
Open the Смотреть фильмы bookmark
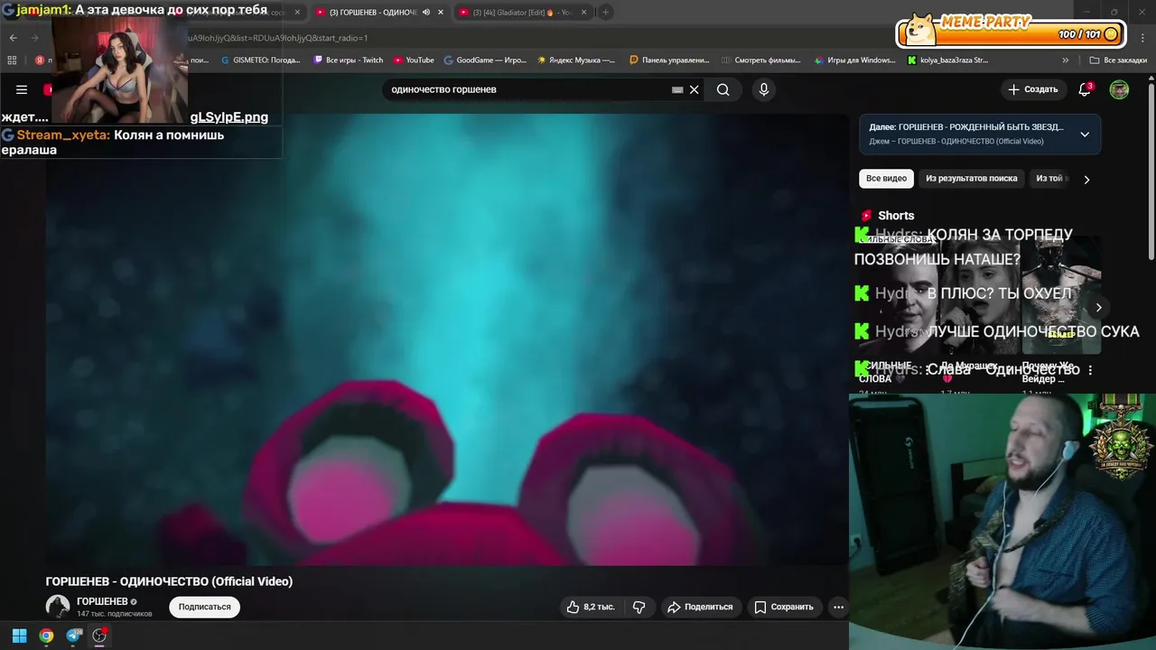point(760,60)
